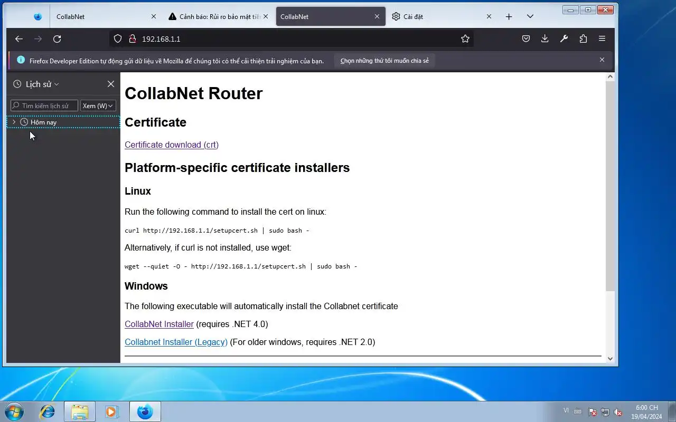
Task: Close the history sidebar
Action: click(111, 84)
